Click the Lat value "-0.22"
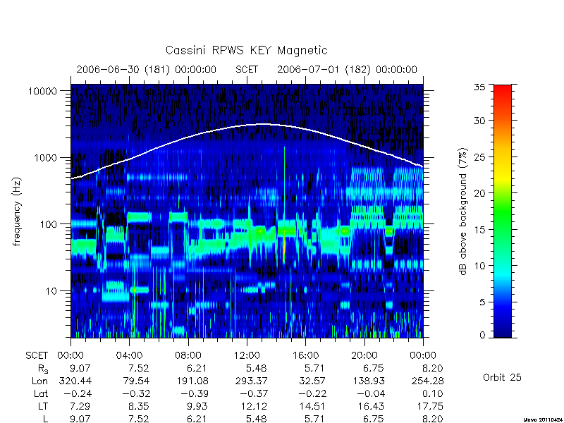 click(x=312, y=394)
